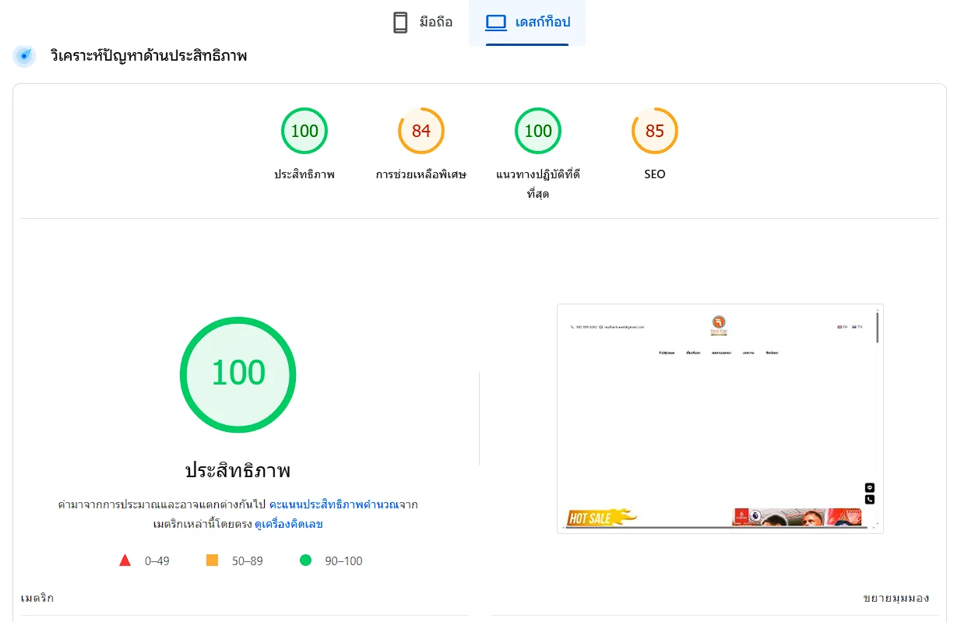Click the green circle 90–100 legend icon
This screenshot has width=961, height=629.
tap(306, 560)
